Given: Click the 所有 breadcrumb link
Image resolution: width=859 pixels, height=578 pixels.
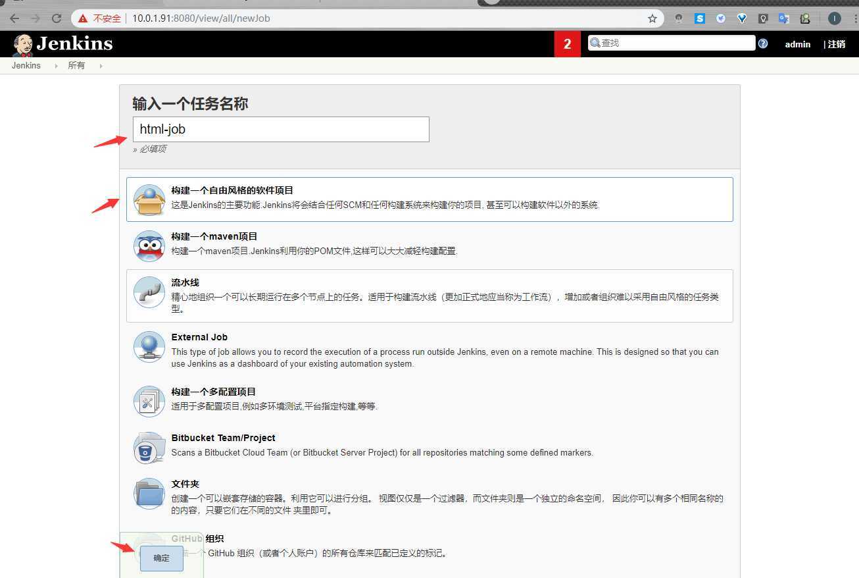Looking at the screenshot, I should (76, 66).
